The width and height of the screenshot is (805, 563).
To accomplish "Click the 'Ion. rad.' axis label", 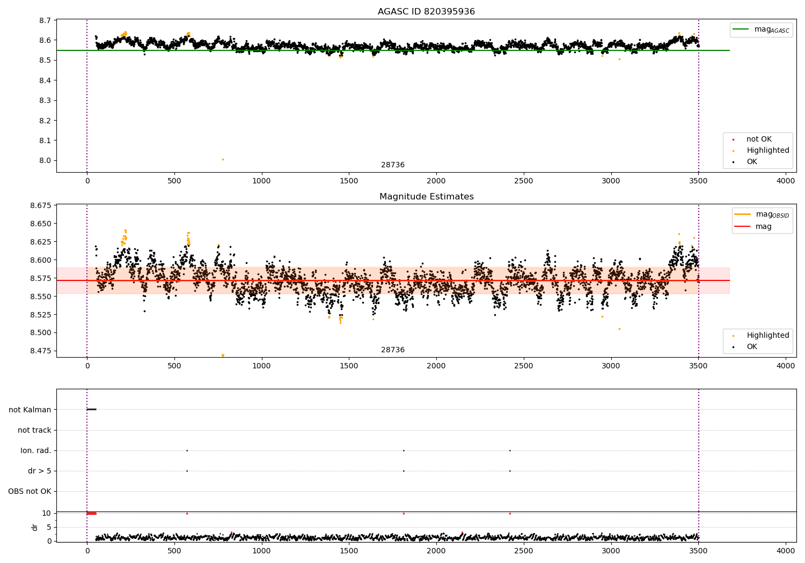I will coord(36,450).
